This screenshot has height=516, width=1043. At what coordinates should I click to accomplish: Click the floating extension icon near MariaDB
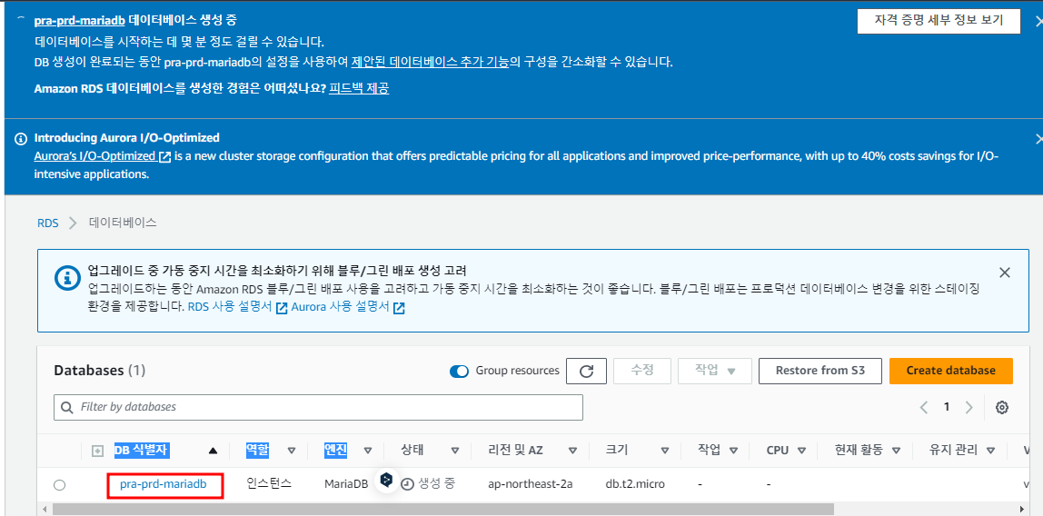coord(386,480)
